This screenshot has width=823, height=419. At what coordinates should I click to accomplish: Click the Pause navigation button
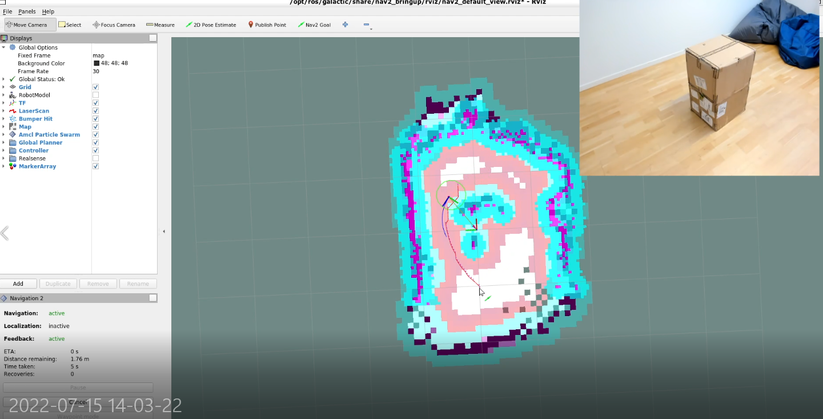[78, 388]
